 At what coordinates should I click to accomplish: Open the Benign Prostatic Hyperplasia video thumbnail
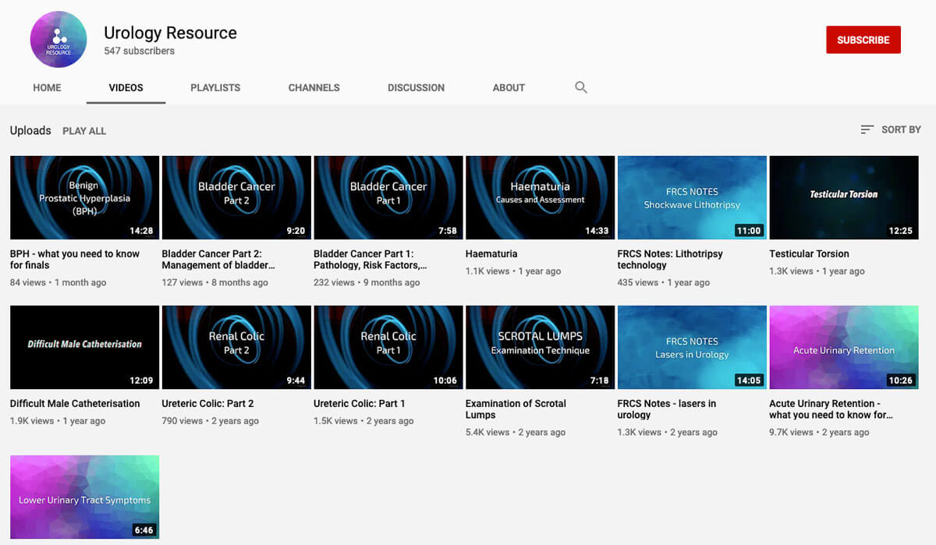point(84,197)
